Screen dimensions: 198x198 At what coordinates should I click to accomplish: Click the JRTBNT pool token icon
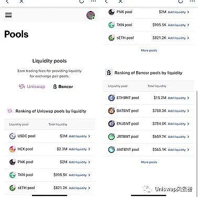point(112,137)
